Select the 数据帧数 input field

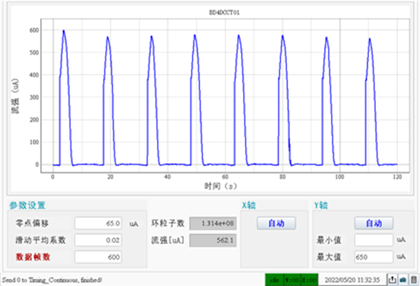98,257
